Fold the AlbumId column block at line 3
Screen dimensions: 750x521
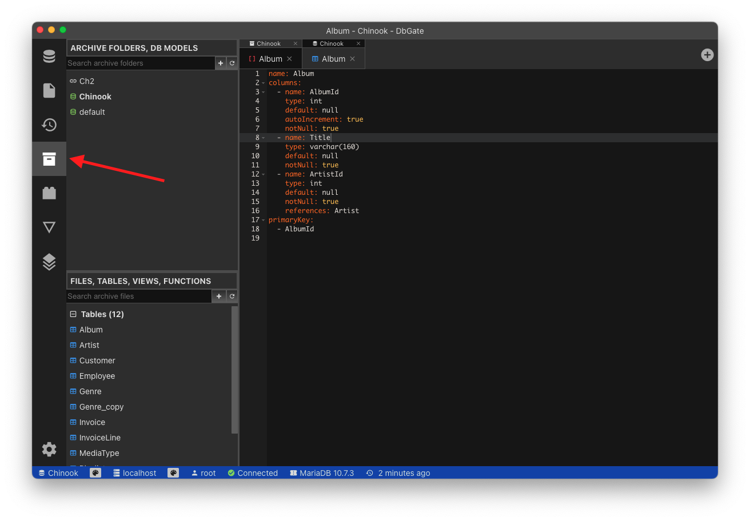click(x=264, y=92)
